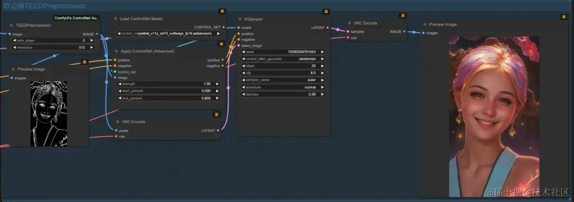Viewport: 574px width, 202px height.
Task: Increment the seed with its right arrow
Action: point(323,52)
